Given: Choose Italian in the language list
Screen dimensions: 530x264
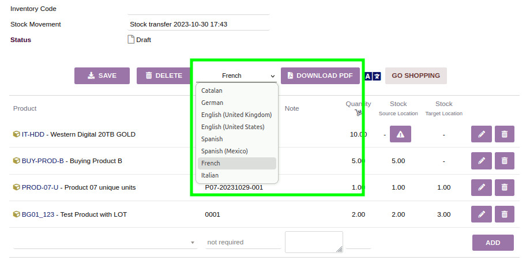Looking at the screenshot, I should click(210, 175).
